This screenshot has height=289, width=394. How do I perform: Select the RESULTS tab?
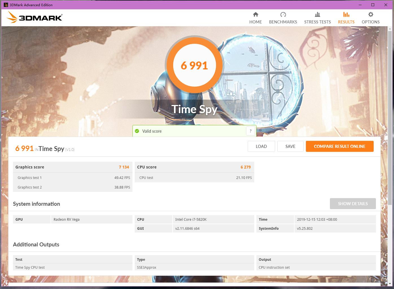coord(346,18)
